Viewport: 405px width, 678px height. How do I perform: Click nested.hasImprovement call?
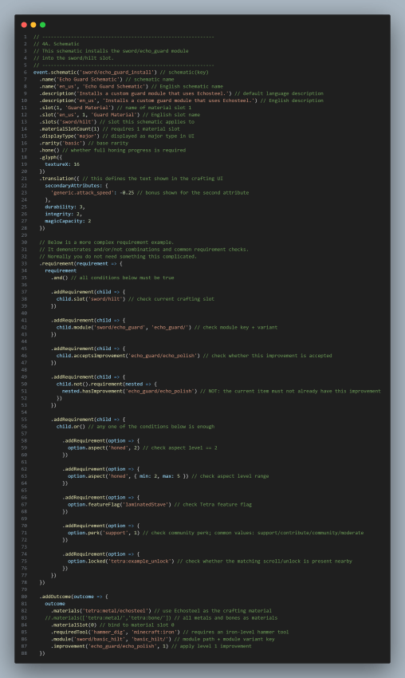point(130,392)
